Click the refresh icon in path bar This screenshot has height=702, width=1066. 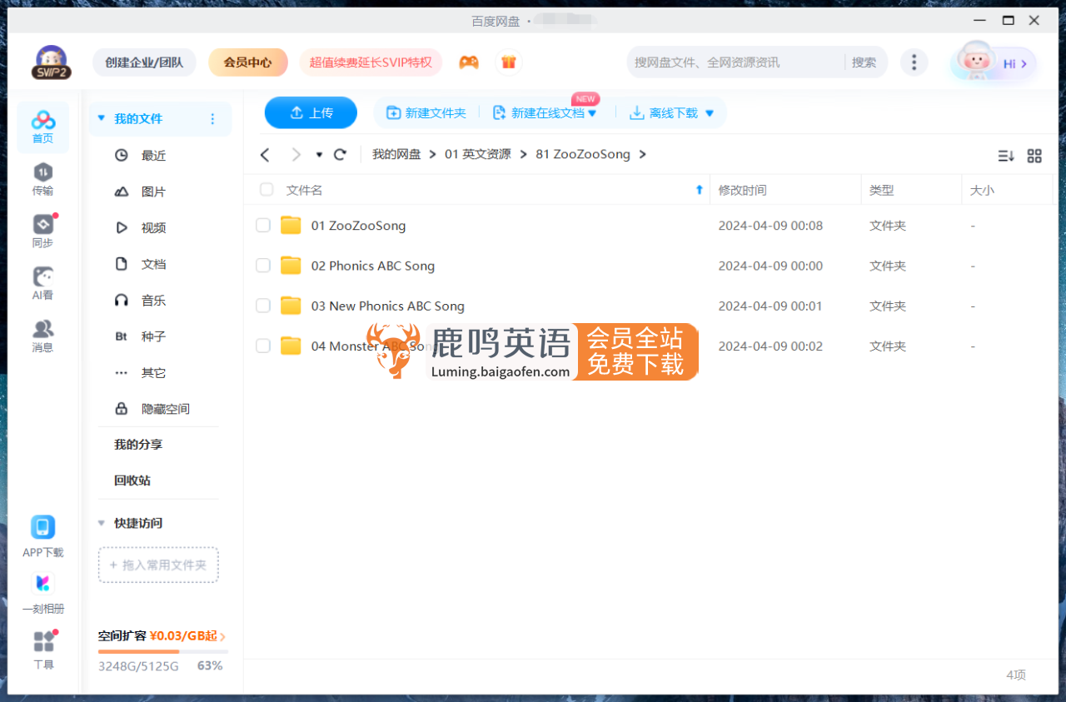340,155
